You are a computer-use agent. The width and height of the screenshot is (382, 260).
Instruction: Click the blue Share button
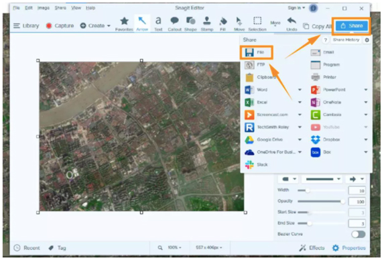[x=352, y=25]
